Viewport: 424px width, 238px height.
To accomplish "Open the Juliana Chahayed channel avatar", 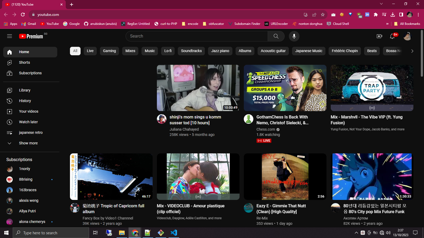I will pos(162,119).
